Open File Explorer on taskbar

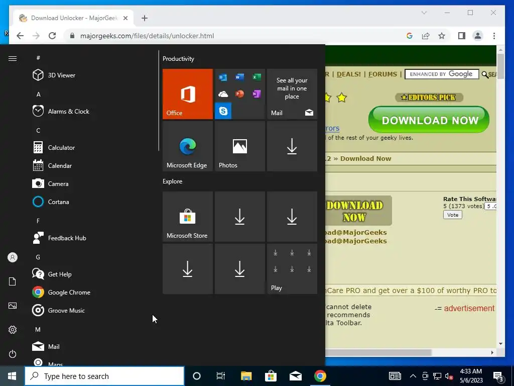246,376
